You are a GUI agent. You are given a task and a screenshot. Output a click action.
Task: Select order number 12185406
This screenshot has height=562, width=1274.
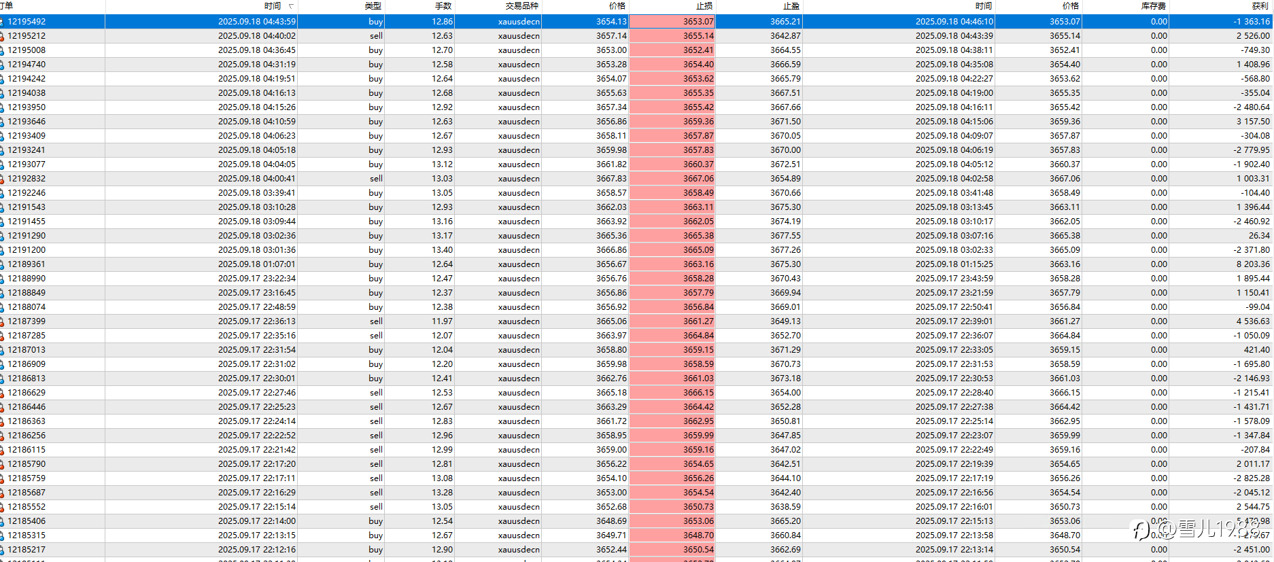27,521
